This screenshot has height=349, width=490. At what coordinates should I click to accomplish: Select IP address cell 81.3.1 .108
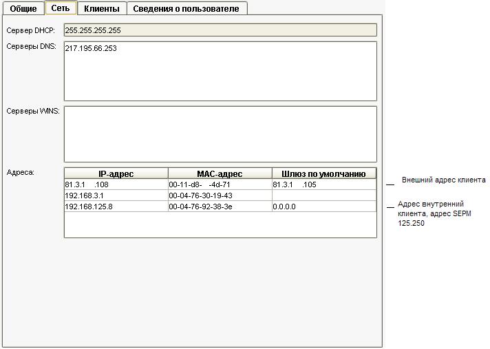(x=116, y=184)
